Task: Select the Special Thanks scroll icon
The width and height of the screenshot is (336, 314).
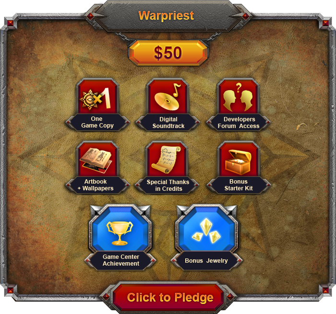Action: tap(168, 160)
